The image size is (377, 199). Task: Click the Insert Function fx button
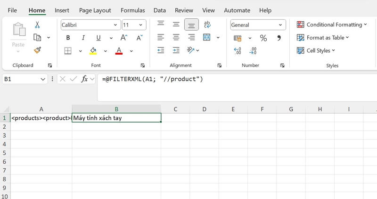(84, 79)
